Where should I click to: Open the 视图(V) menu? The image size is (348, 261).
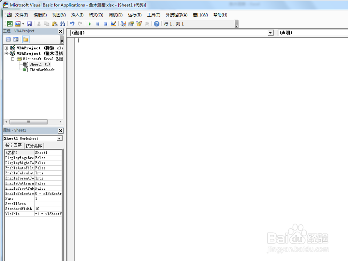[59, 15]
